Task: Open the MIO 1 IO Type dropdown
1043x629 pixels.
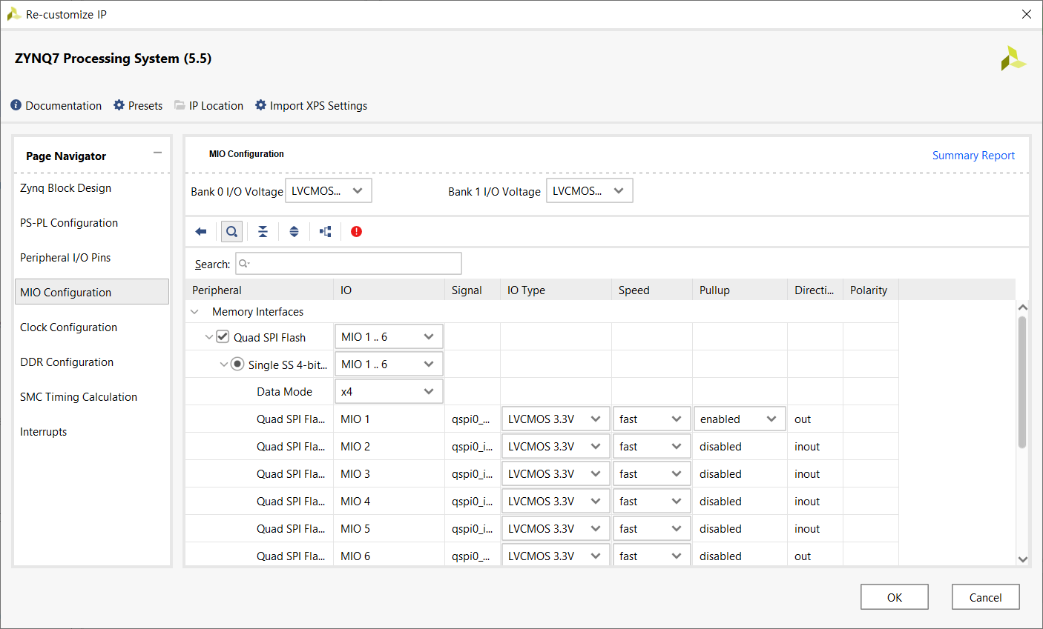Action: click(x=556, y=419)
